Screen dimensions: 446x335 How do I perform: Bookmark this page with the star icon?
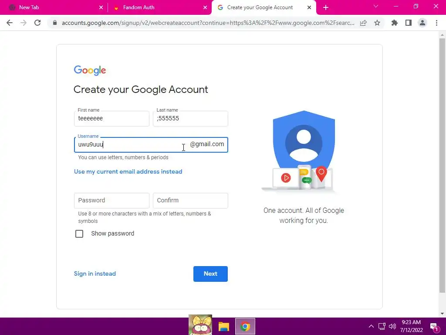pyautogui.click(x=377, y=23)
